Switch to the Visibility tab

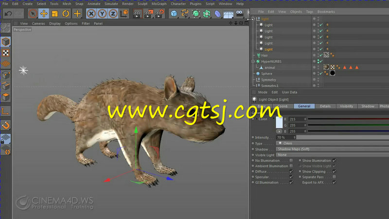coord(346,106)
